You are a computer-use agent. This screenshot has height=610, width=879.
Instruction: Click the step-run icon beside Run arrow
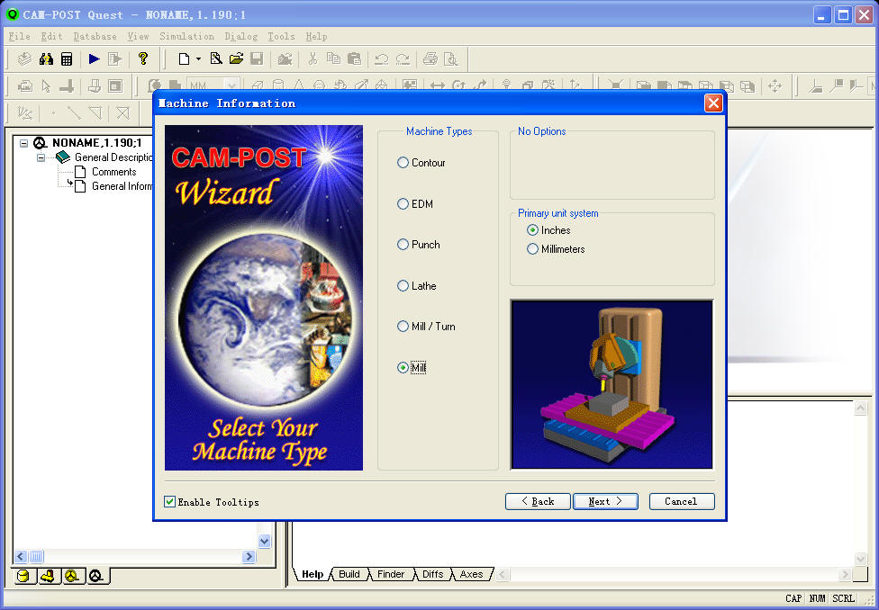(x=115, y=58)
